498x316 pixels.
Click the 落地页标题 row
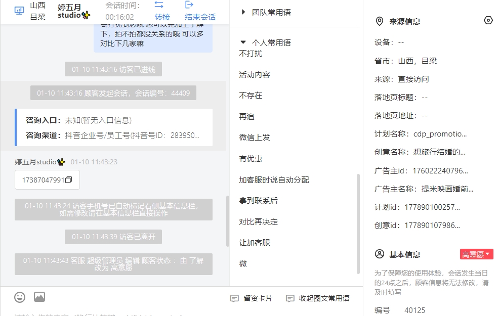click(x=401, y=98)
